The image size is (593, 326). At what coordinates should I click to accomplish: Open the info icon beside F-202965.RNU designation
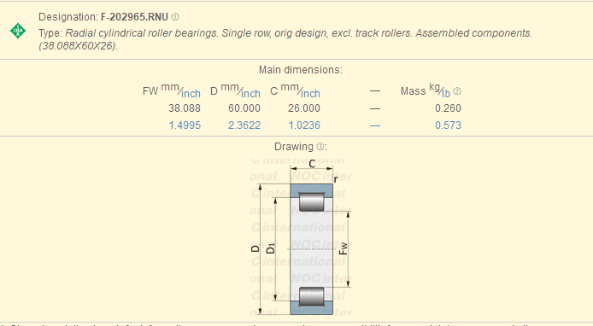point(174,17)
